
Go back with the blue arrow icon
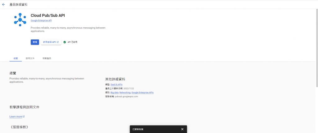[x=3, y=4]
